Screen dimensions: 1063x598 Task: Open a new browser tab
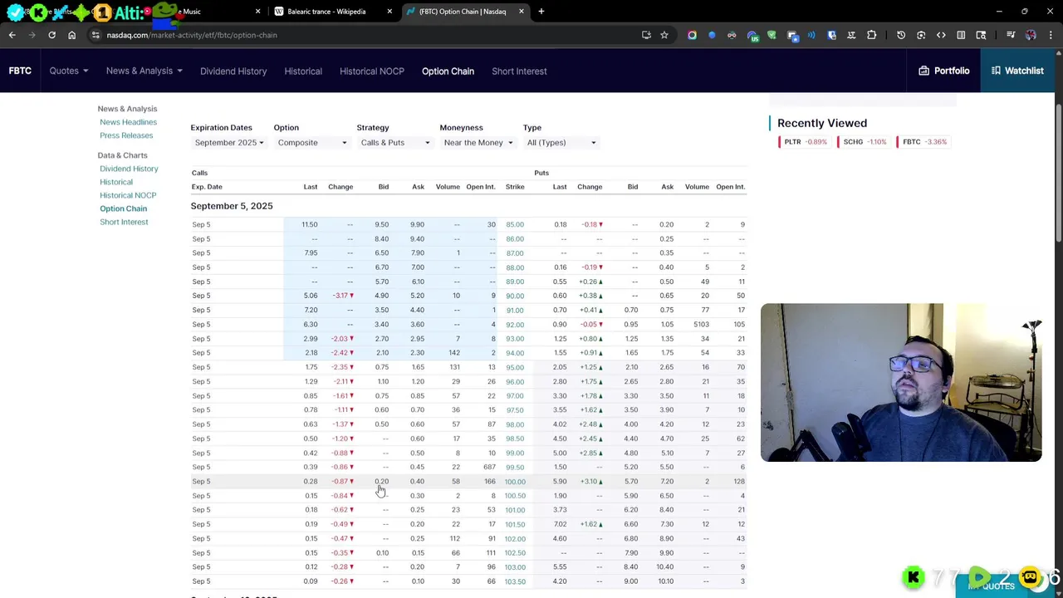(x=541, y=12)
